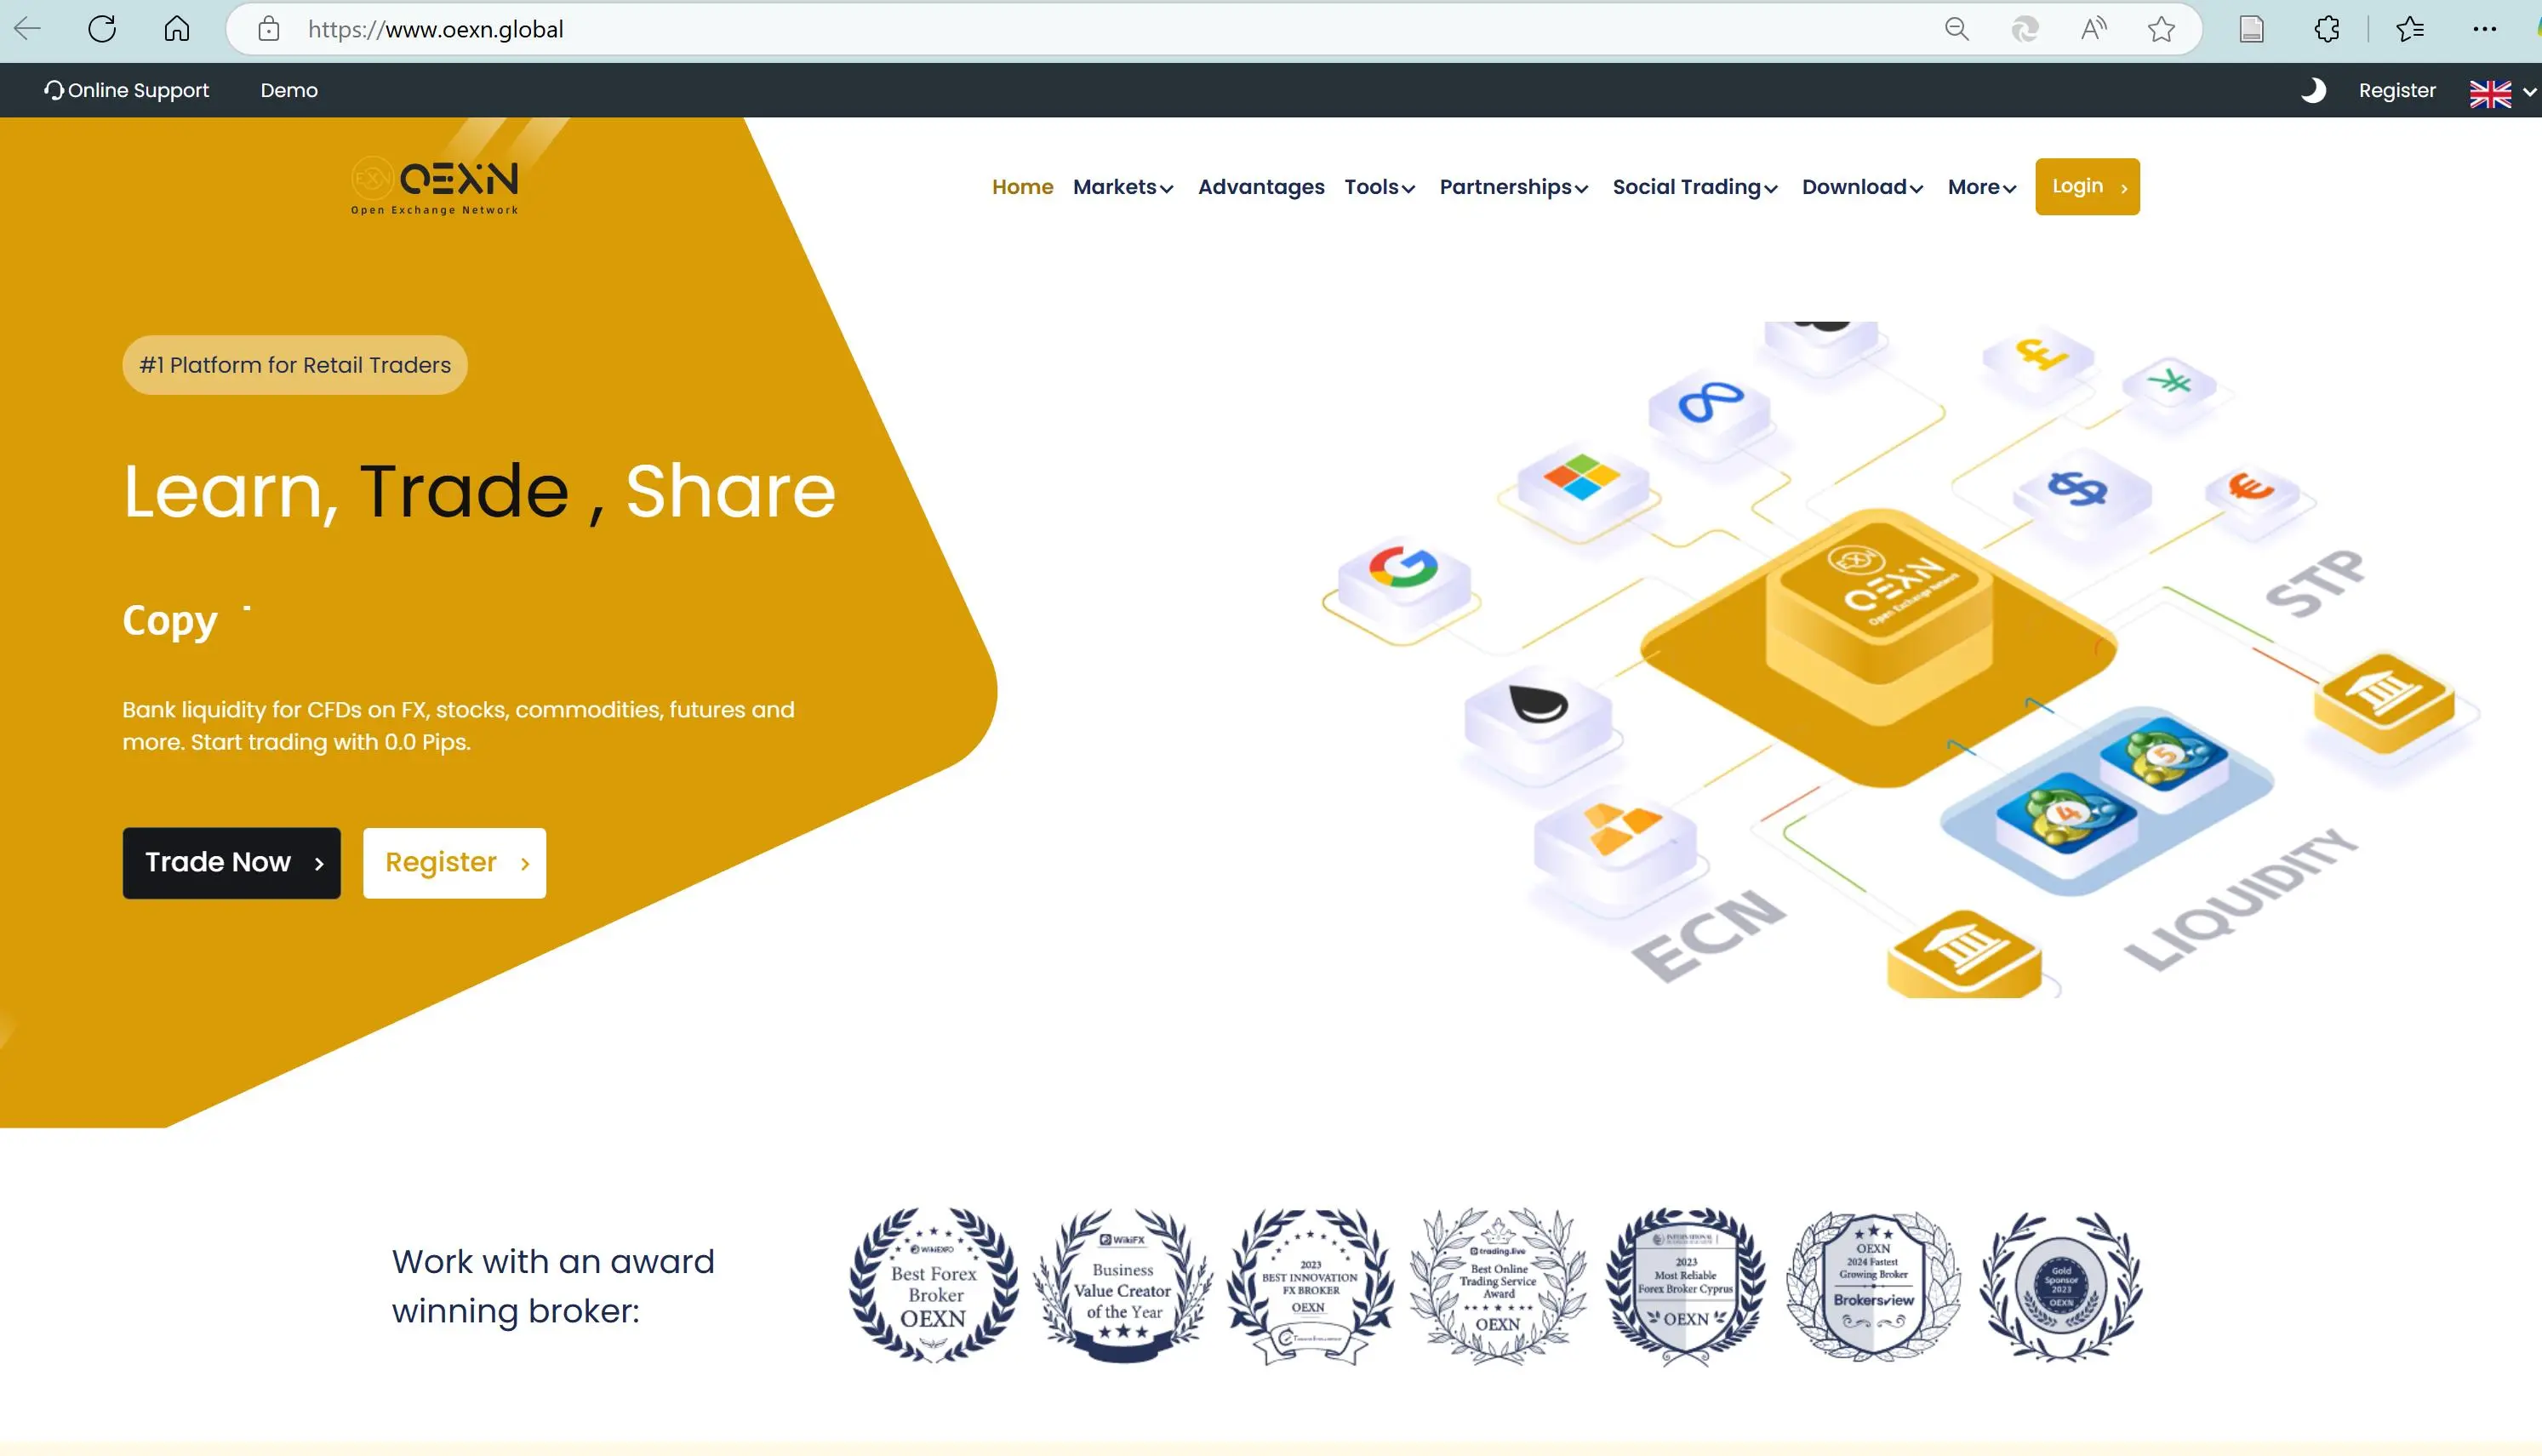
Task: Add page to favorites star icon
Action: point(2161,29)
